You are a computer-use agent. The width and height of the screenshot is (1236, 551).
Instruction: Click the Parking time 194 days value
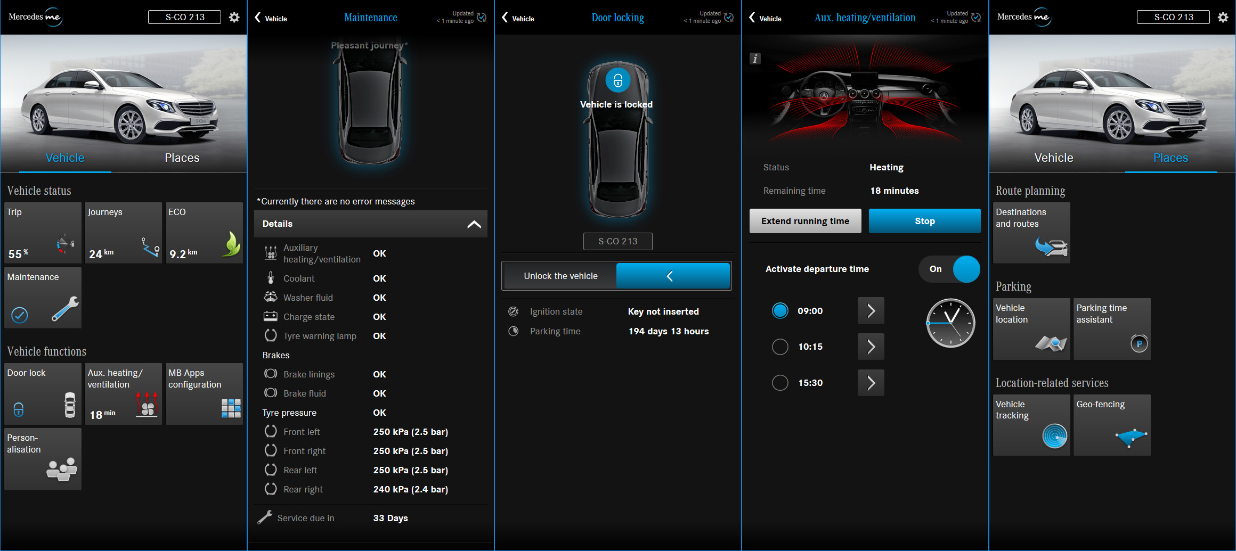(x=668, y=331)
